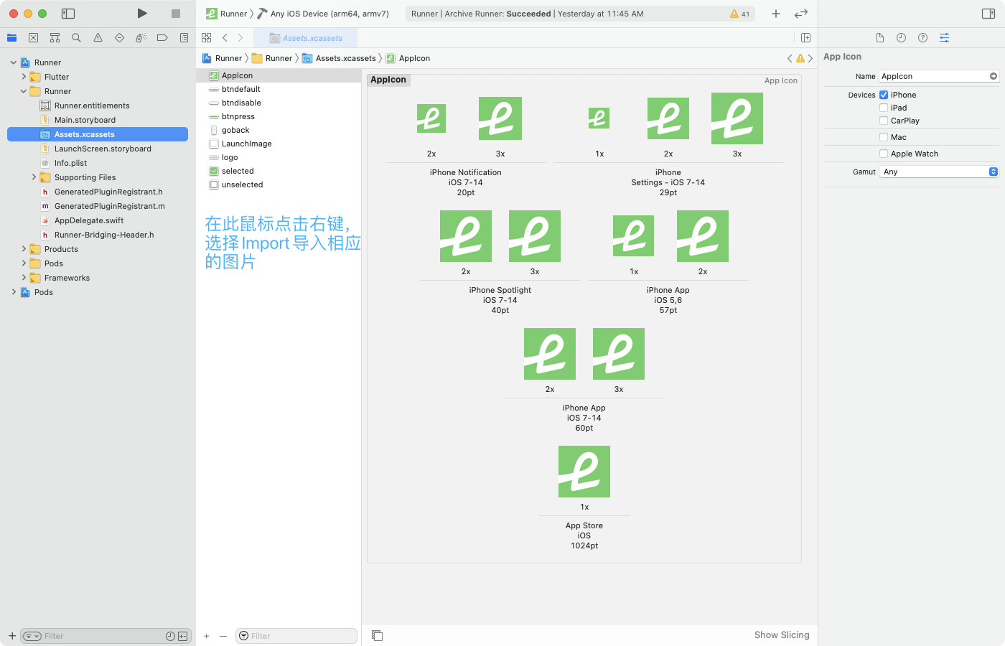
Task: Add a new editor pane
Action: pos(805,38)
